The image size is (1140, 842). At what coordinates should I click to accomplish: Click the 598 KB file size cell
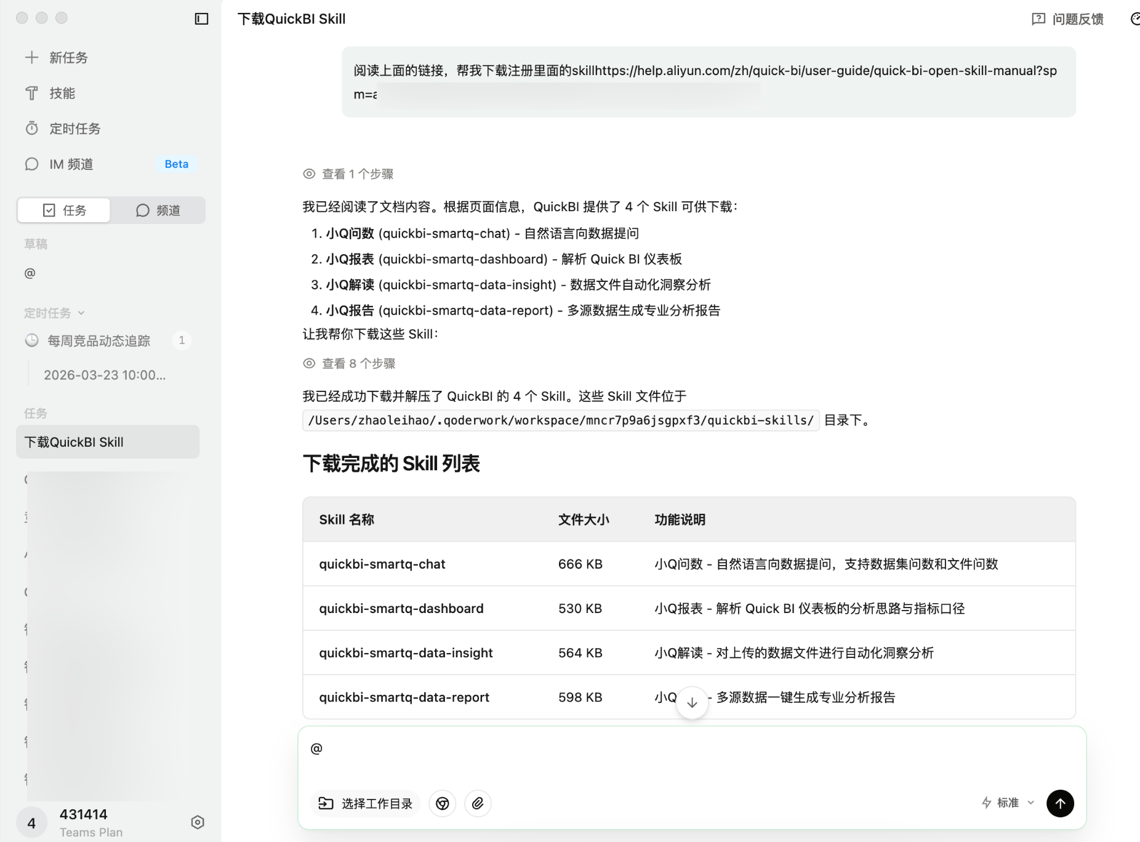pos(580,697)
